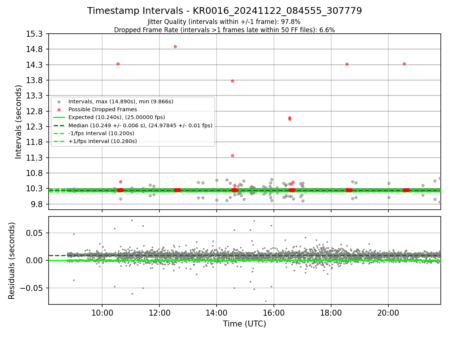Click the "20:00" x-axis tick label
The image size is (449, 337).
(388, 313)
